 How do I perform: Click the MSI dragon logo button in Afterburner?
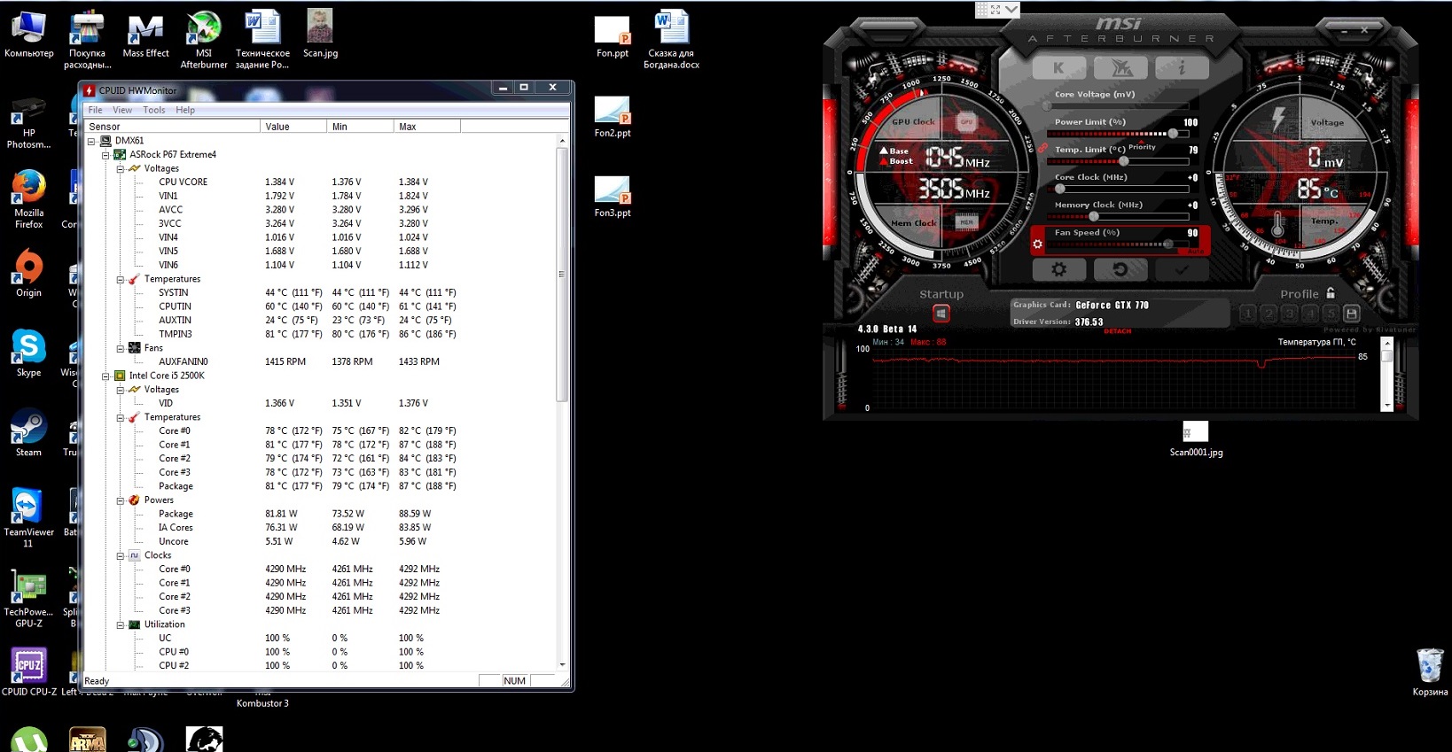pyautogui.click(x=1120, y=68)
